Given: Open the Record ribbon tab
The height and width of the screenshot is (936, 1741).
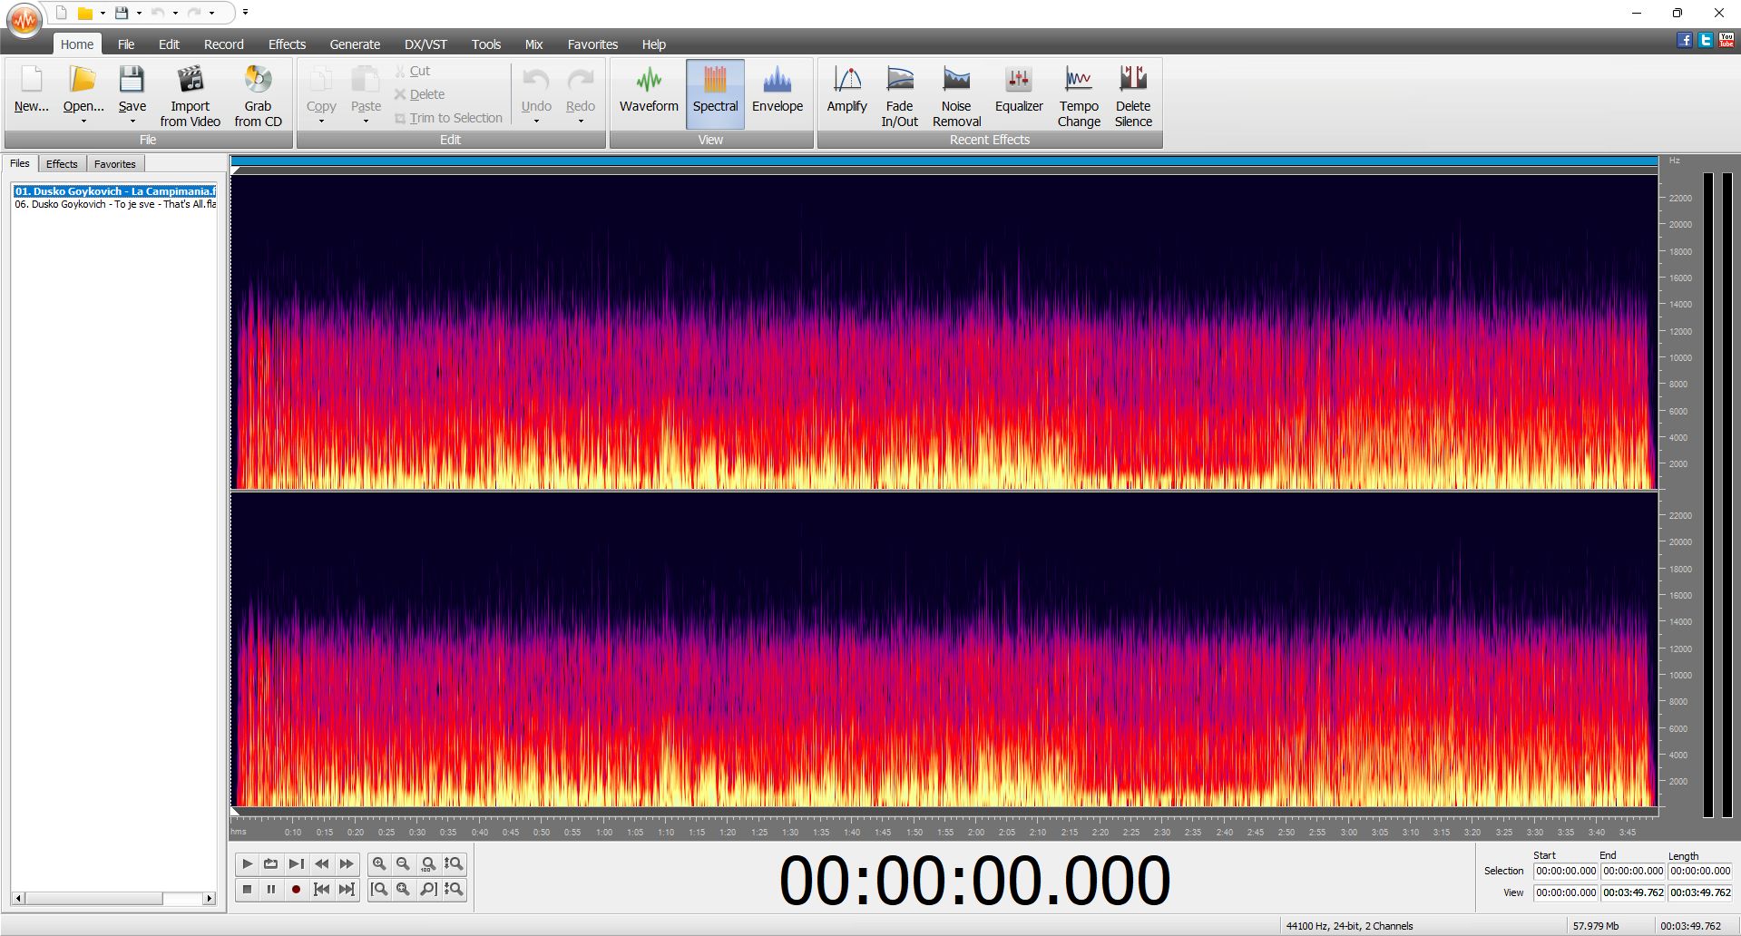Looking at the screenshot, I should (223, 44).
